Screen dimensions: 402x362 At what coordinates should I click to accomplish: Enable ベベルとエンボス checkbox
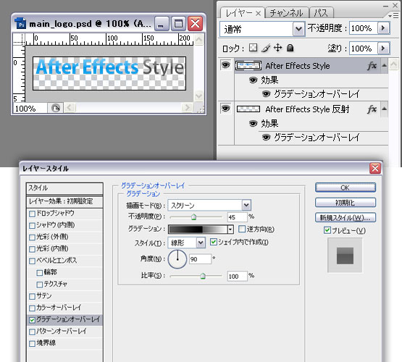point(32,261)
